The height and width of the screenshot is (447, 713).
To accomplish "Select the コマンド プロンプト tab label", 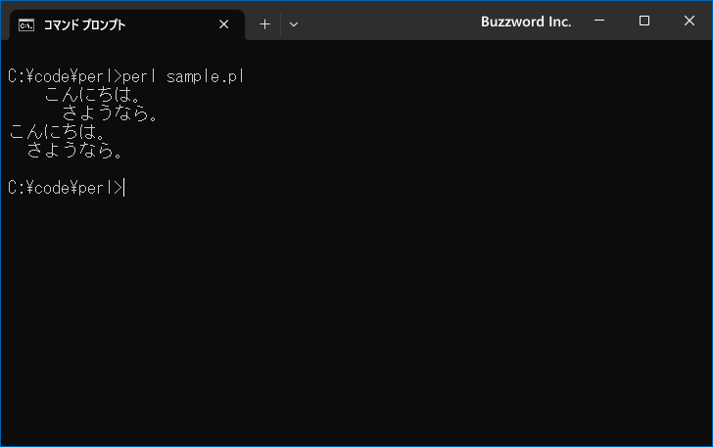I will pos(84,25).
